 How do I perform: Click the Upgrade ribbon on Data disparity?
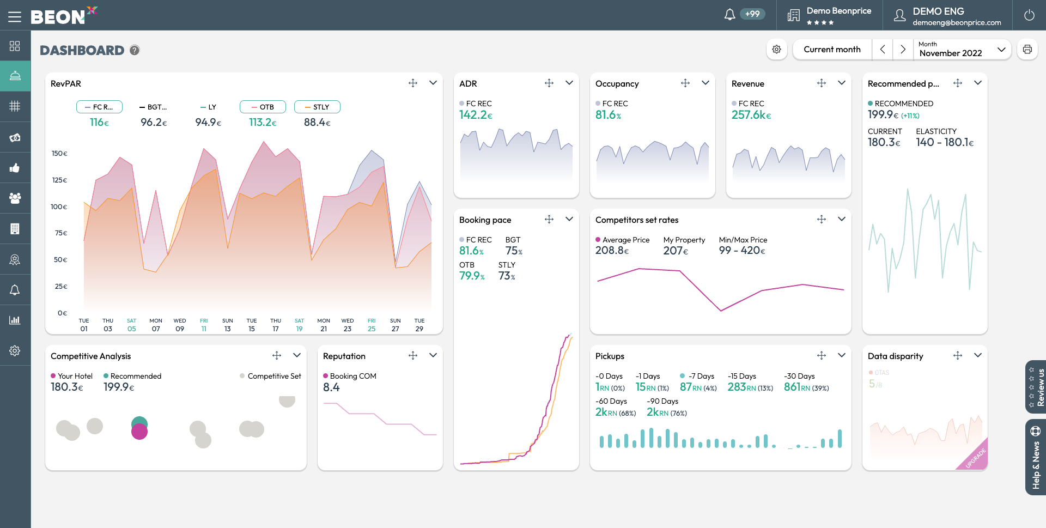click(975, 457)
